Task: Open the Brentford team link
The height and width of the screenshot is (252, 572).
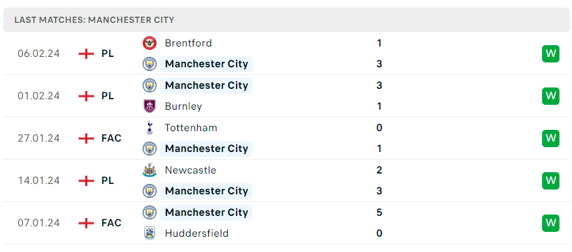Action: pyautogui.click(x=189, y=43)
